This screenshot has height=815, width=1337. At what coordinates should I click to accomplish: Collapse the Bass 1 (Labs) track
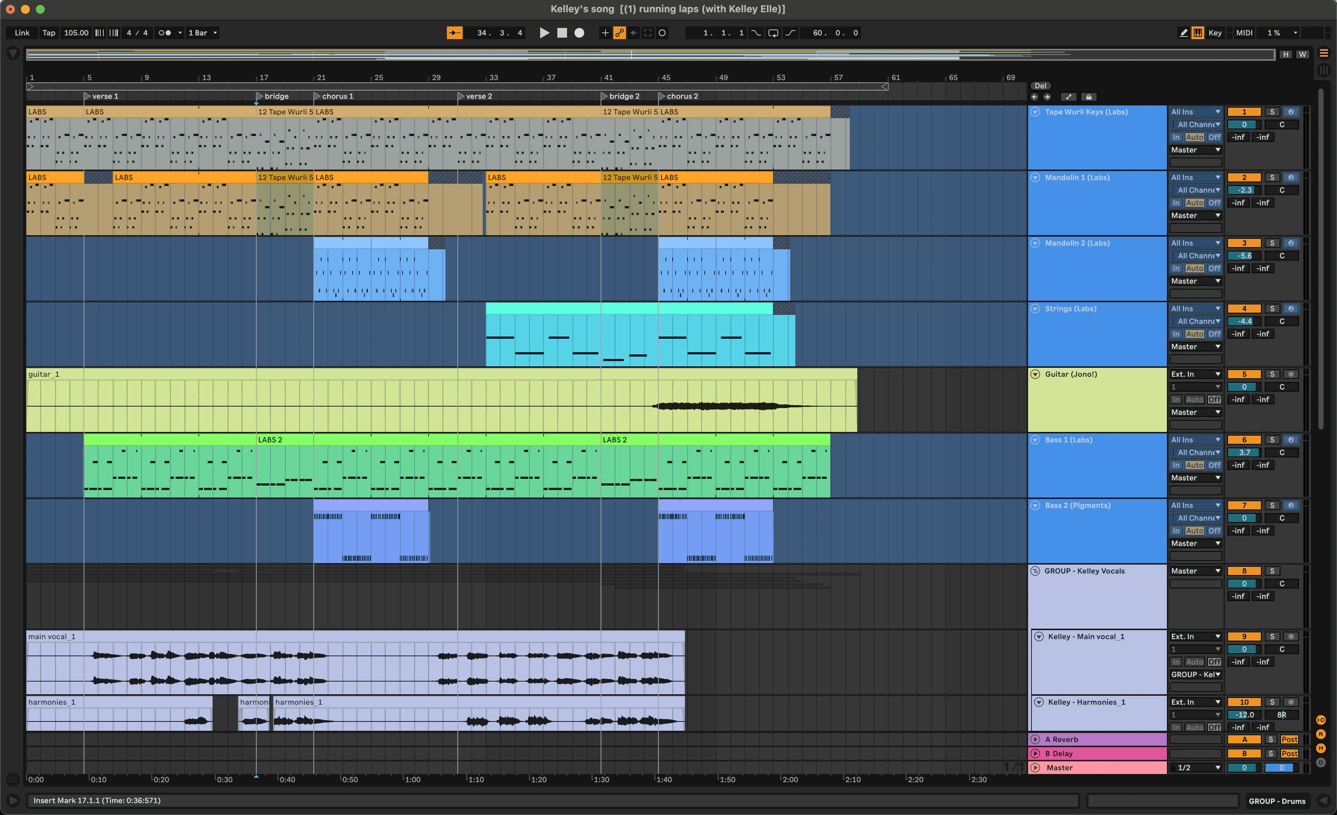1035,440
